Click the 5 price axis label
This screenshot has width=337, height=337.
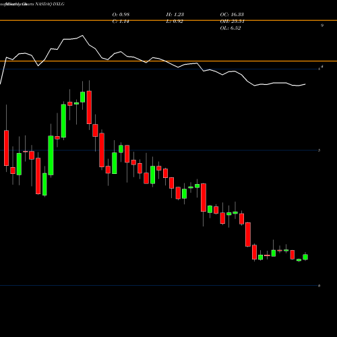319,150
